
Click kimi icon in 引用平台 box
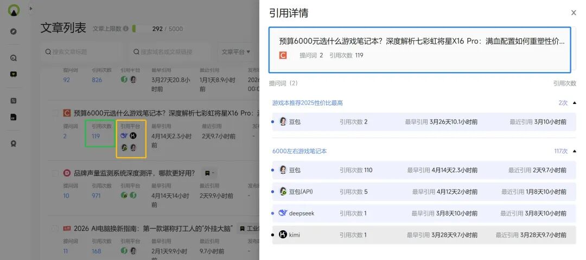click(x=133, y=136)
